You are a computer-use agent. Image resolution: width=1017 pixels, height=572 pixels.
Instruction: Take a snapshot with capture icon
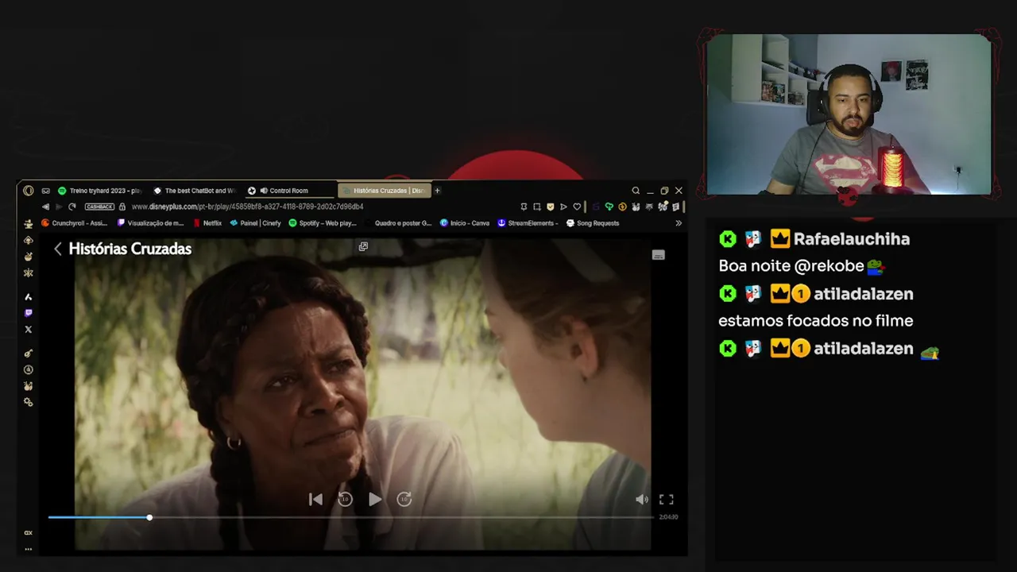537,207
